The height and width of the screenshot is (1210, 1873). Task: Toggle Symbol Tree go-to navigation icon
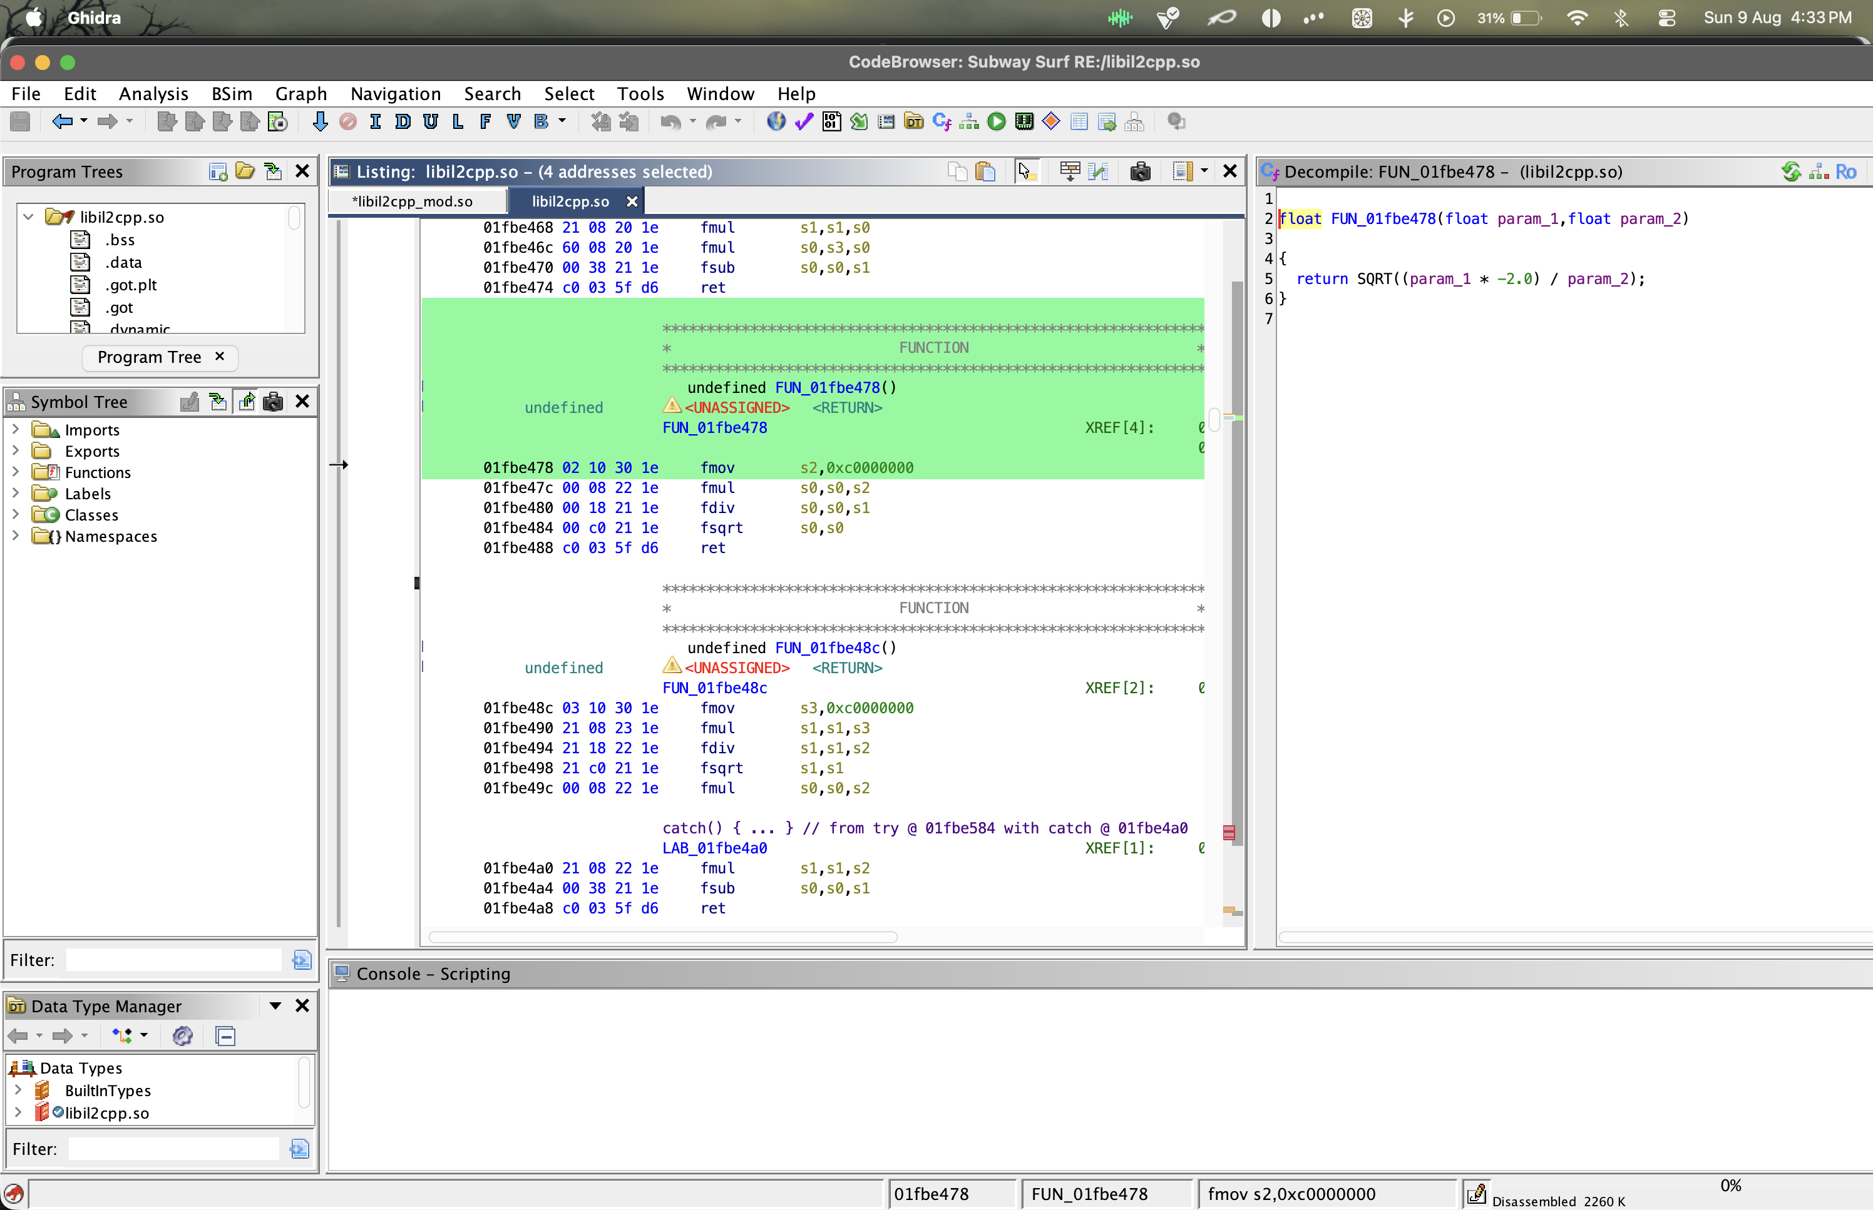click(x=247, y=402)
